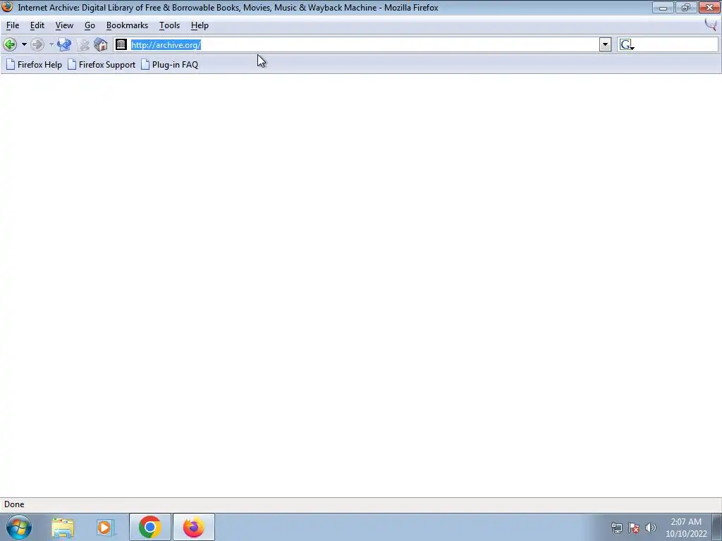
Task: Open the Back history dropdown arrow
Action: (x=24, y=44)
